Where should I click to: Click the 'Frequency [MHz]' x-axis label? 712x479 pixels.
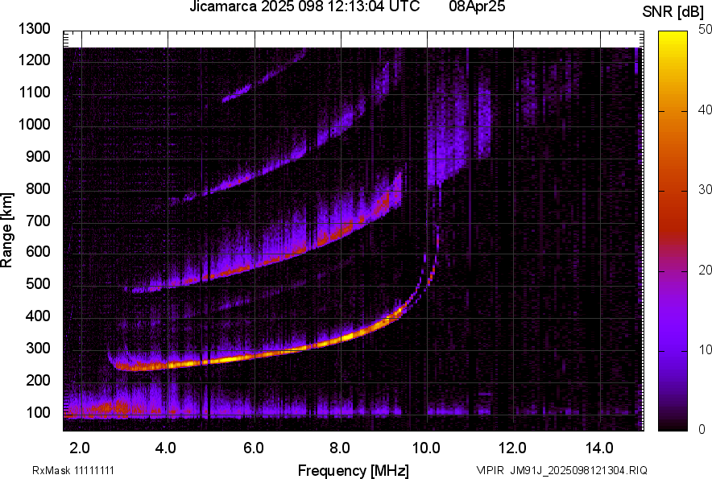pos(354,470)
